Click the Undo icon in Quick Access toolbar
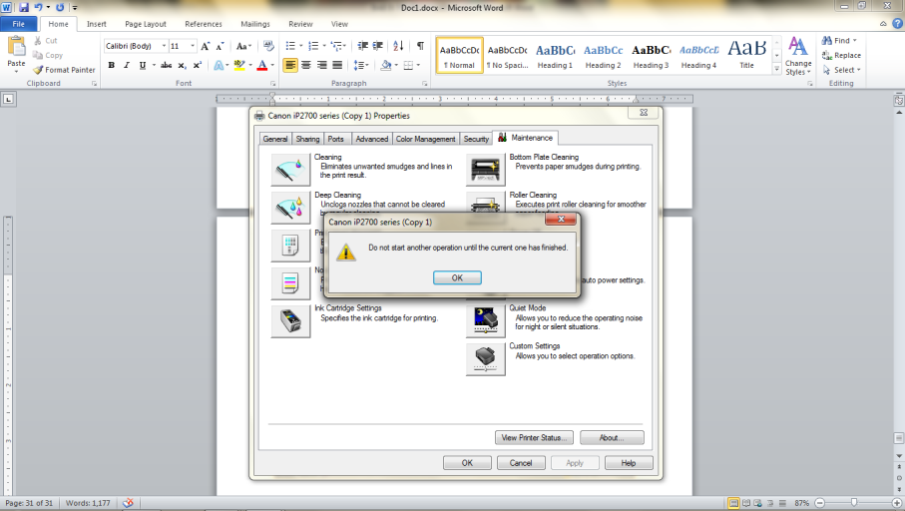This screenshot has width=905, height=511. 38,8
